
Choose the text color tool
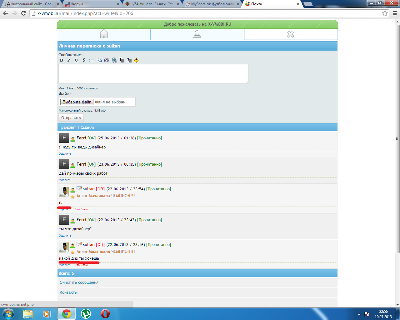point(122,60)
